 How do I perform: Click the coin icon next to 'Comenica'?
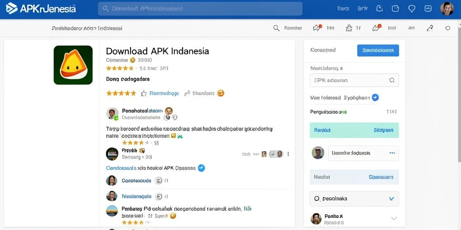tap(132, 60)
